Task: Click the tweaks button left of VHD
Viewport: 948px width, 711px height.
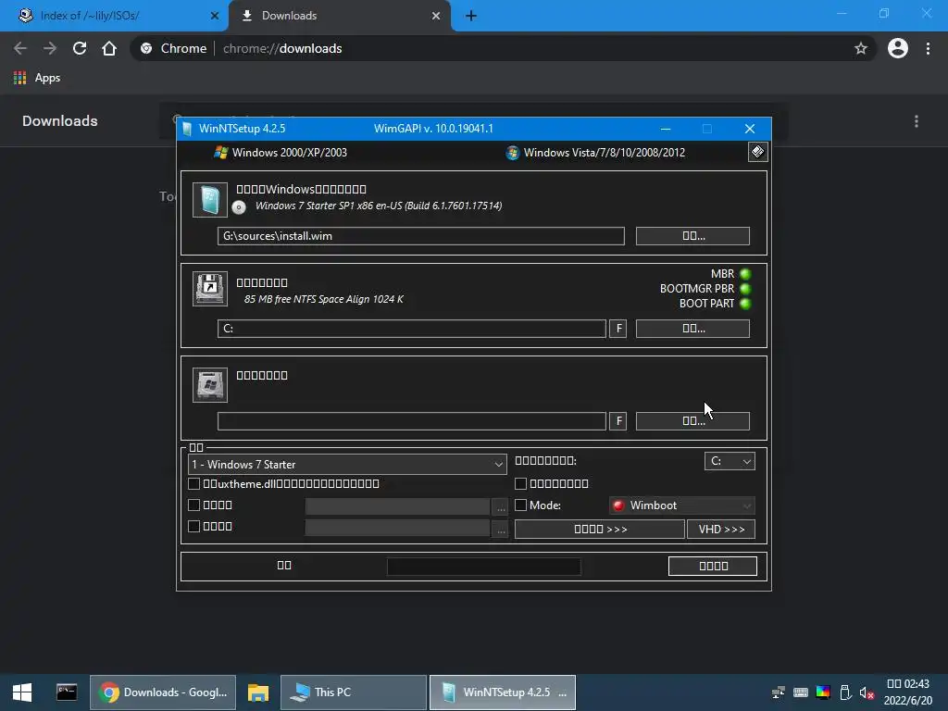Action: coord(600,529)
